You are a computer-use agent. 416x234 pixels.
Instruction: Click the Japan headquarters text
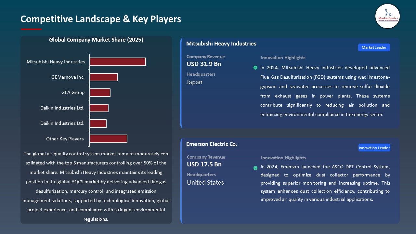coord(194,82)
